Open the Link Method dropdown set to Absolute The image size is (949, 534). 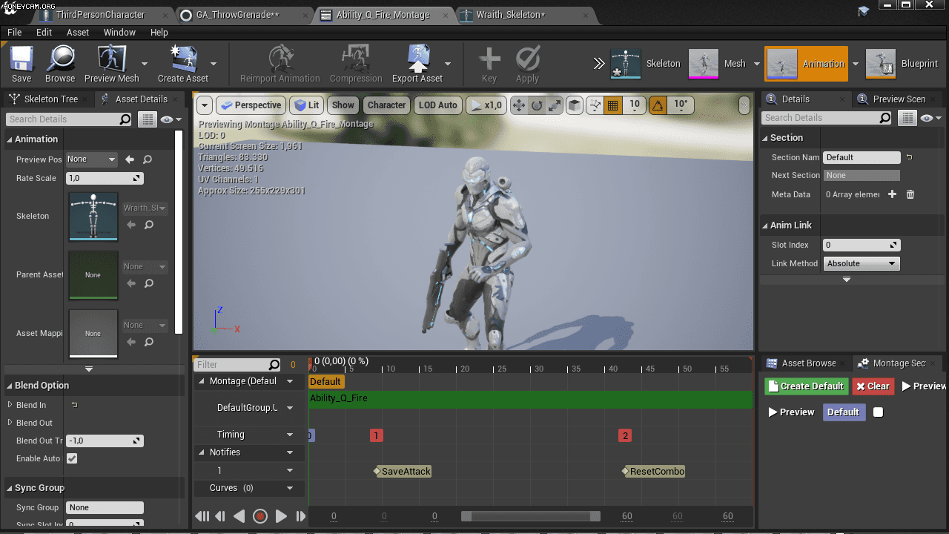[x=861, y=263]
